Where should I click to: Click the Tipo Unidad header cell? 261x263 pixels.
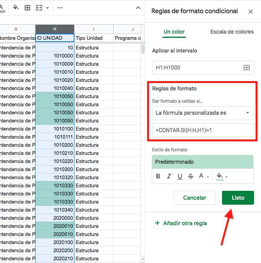tap(94, 38)
